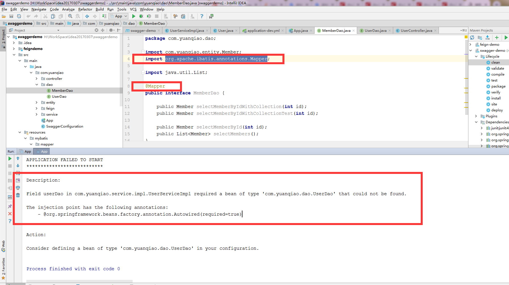Show hidden tabs dropdown in editor
This screenshot has height=285, width=509.
(463, 30)
